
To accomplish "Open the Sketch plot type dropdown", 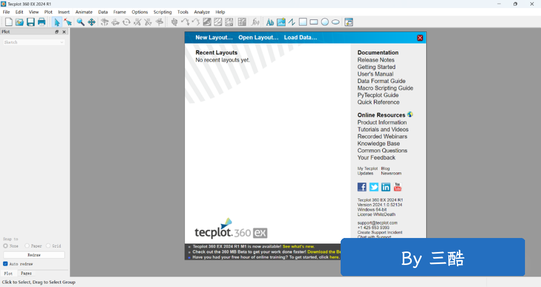I will 34,42.
